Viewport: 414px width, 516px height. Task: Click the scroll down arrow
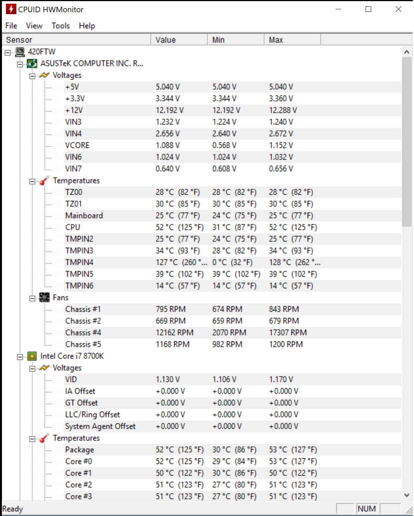click(407, 495)
